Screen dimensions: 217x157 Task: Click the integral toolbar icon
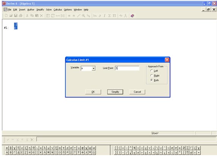(x=105, y=16)
